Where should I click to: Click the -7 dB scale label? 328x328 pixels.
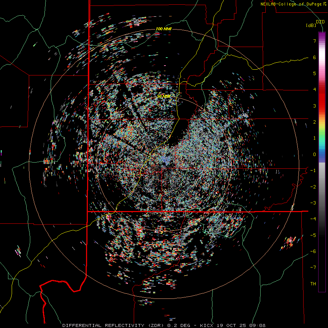point(313,268)
